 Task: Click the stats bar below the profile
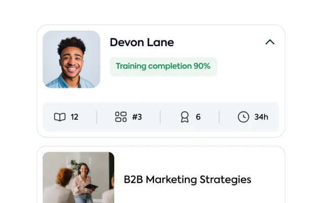click(x=161, y=117)
